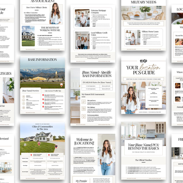This screenshot has height=183, width=183.
Task: Click the Gate 2 red pin under Gate Access tips
Action: tap(43, 99)
